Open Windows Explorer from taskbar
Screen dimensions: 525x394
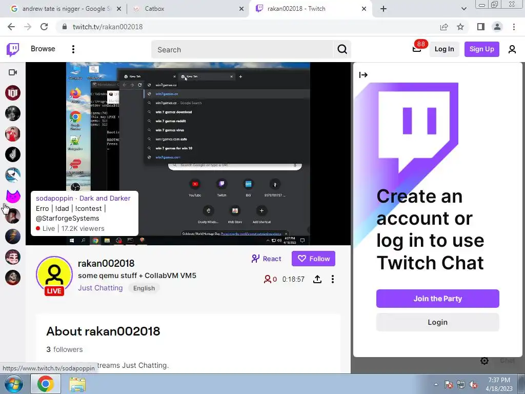[77, 384]
